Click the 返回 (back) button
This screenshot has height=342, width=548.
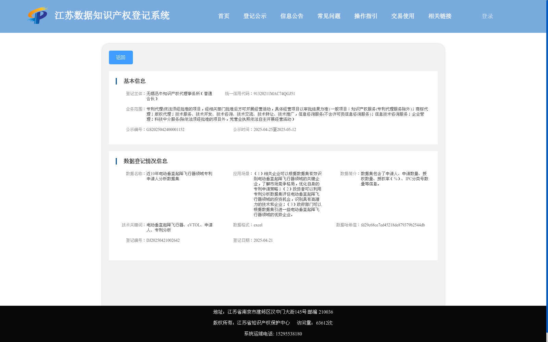click(x=121, y=57)
